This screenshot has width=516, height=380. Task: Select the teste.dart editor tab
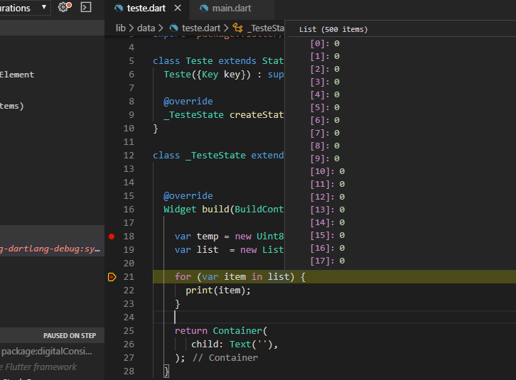click(x=147, y=9)
